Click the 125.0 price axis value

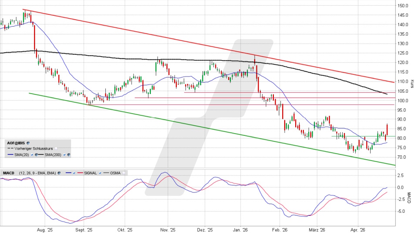[x=403, y=53]
